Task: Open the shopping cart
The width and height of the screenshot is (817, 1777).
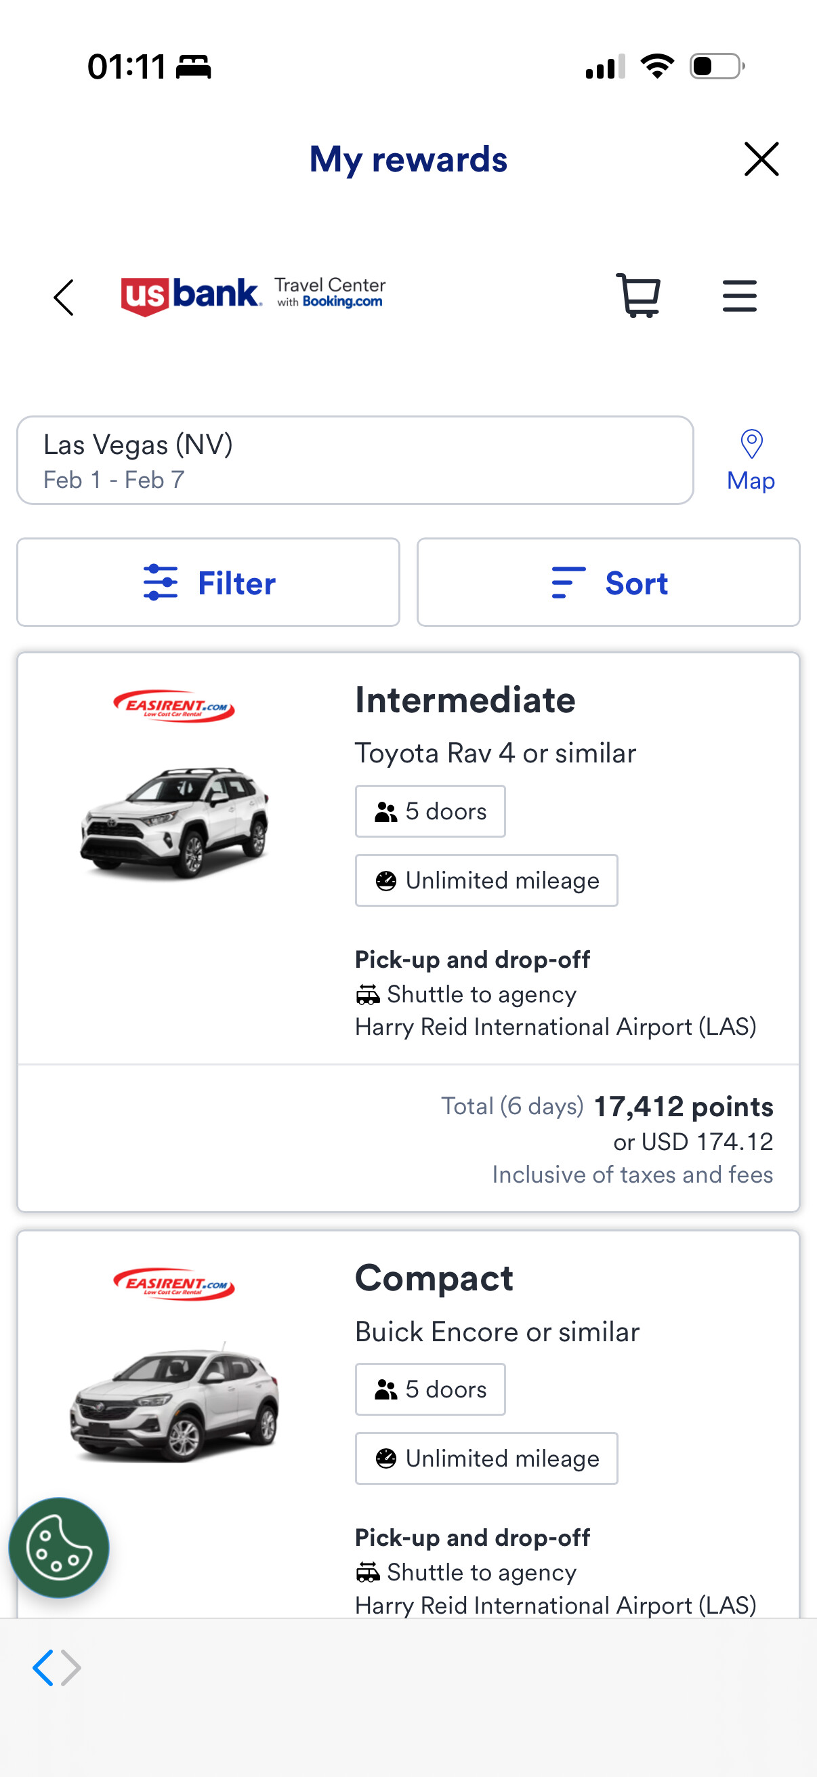Action: (x=637, y=297)
